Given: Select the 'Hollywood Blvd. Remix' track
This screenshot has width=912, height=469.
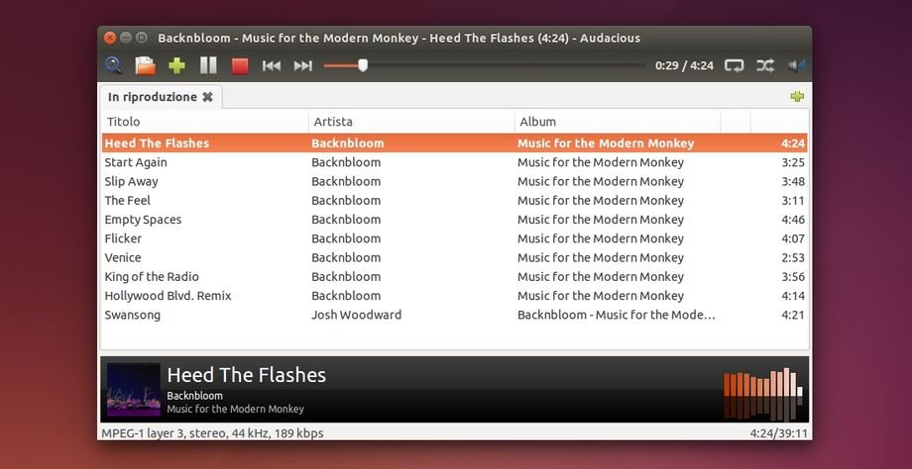Looking at the screenshot, I should tap(455, 296).
